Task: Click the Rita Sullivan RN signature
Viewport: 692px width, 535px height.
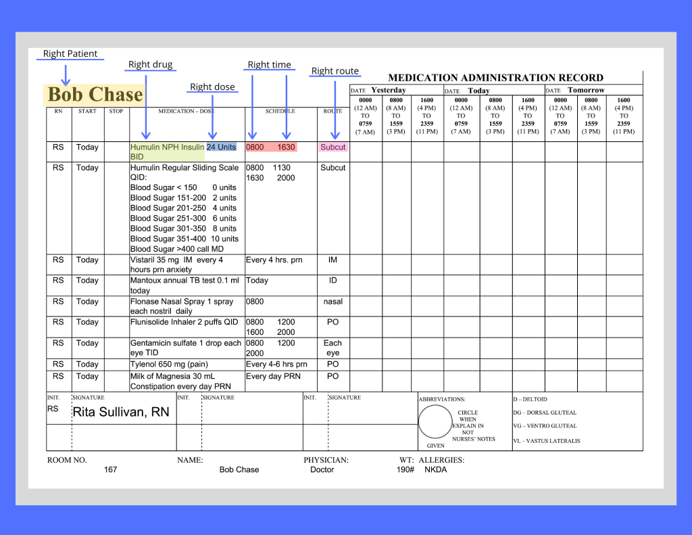Action: 122,412
